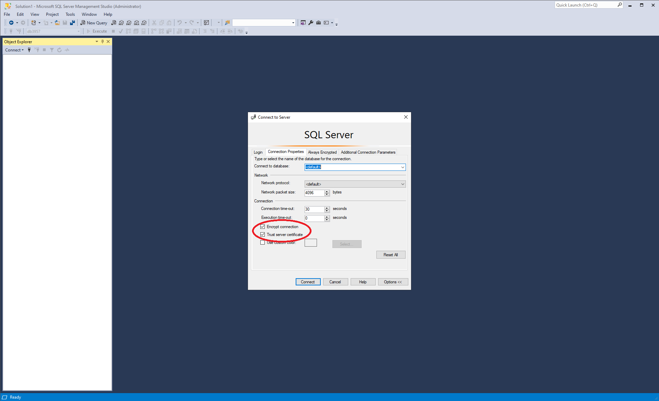The width and height of the screenshot is (659, 401).
Task: Click the Stop icon in Object Explorer toolbar
Action: click(x=44, y=50)
